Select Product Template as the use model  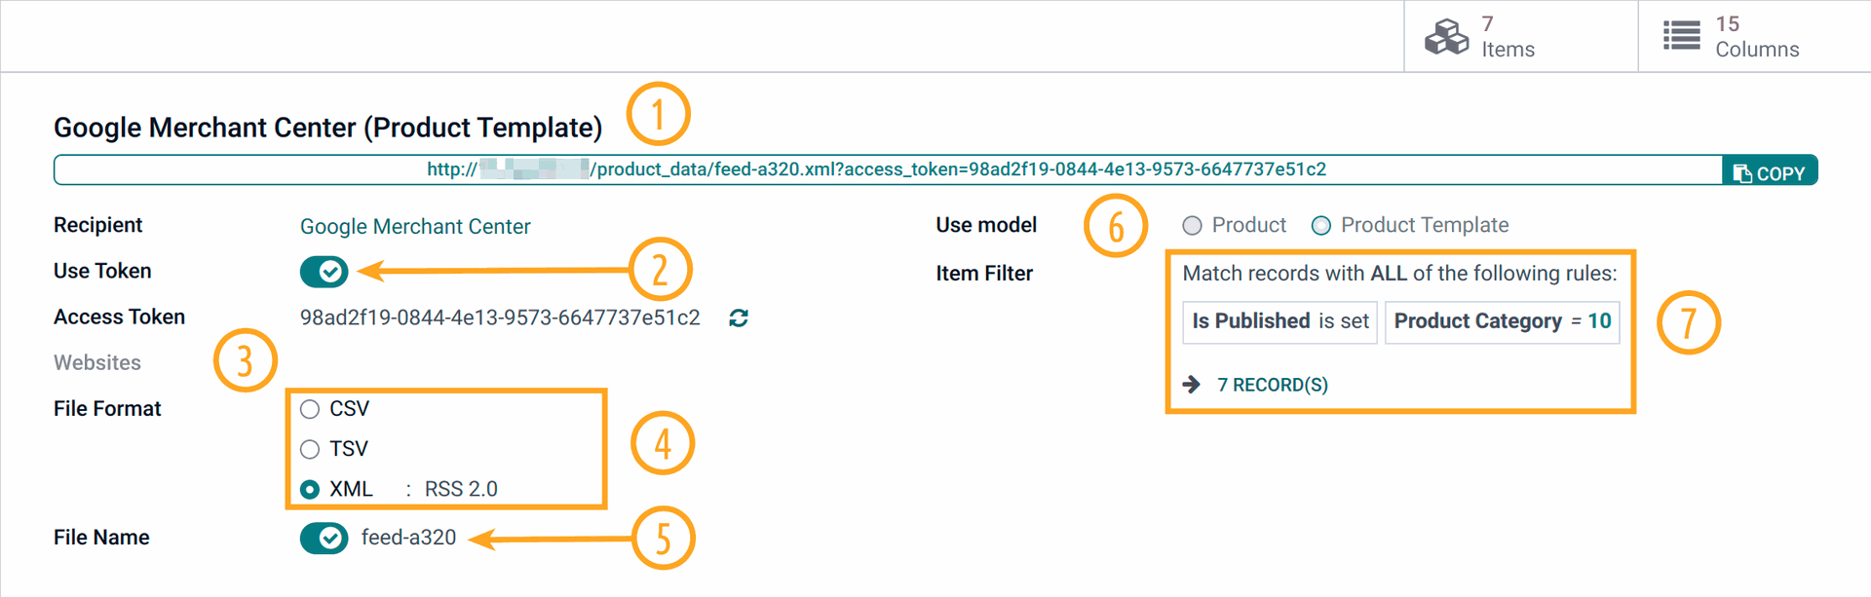pos(1321,226)
